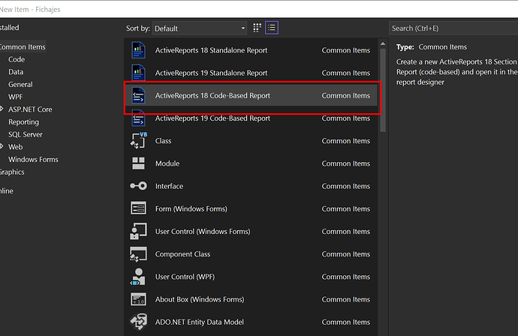518x336 pixels.
Task: Select the Reporting category
Action: tap(23, 121)
